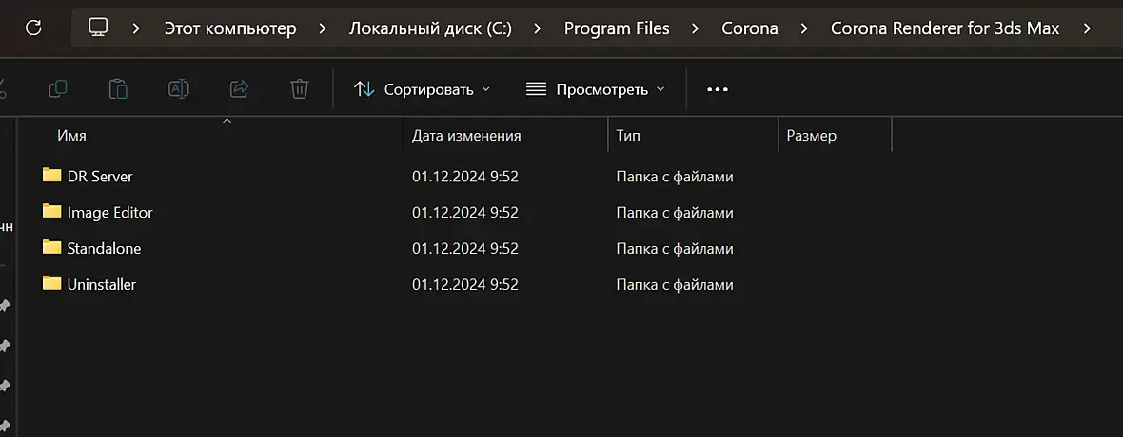Select the DR Server folder
Image resolution: width=1123 pixels, height=437 pixels.
coord(99,177)
